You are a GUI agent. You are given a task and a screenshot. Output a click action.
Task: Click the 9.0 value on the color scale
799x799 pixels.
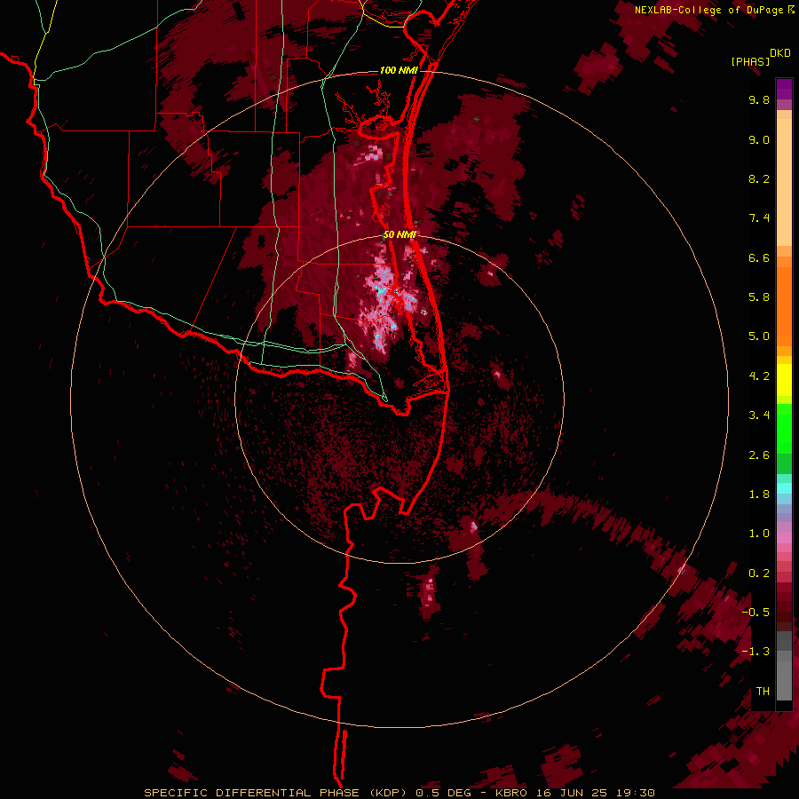point(759,139)
